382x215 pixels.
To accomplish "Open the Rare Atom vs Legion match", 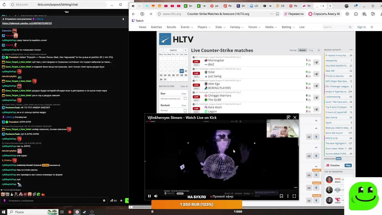I will coord(256,109).
